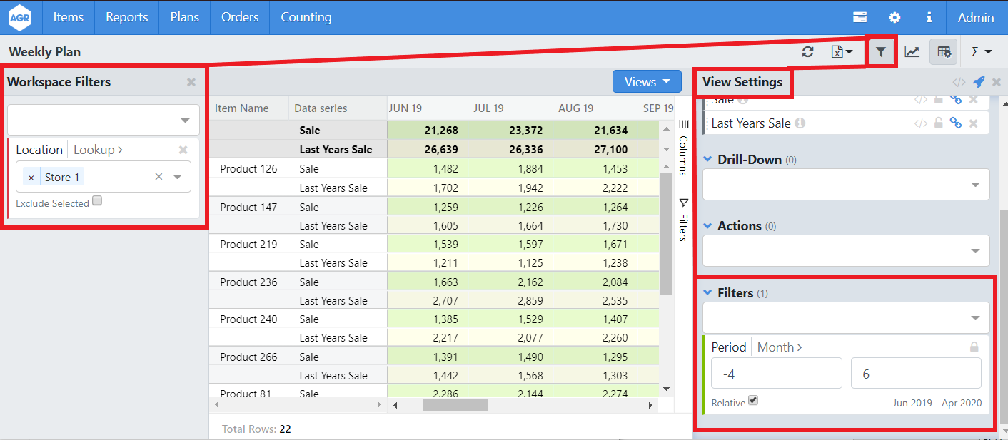This screenshot has height=440, width=1008.
Task: Open the Workspace Filters selection dropdown
Action: (104, 121)
